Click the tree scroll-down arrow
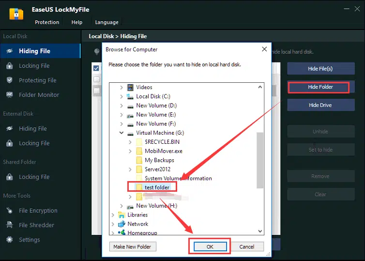The width and height of the screenshot is (365, 261). (260, 231)
